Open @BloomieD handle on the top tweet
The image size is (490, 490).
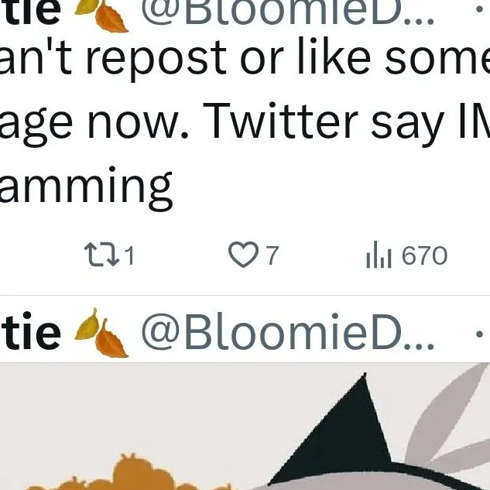click(x=287, y=11)
